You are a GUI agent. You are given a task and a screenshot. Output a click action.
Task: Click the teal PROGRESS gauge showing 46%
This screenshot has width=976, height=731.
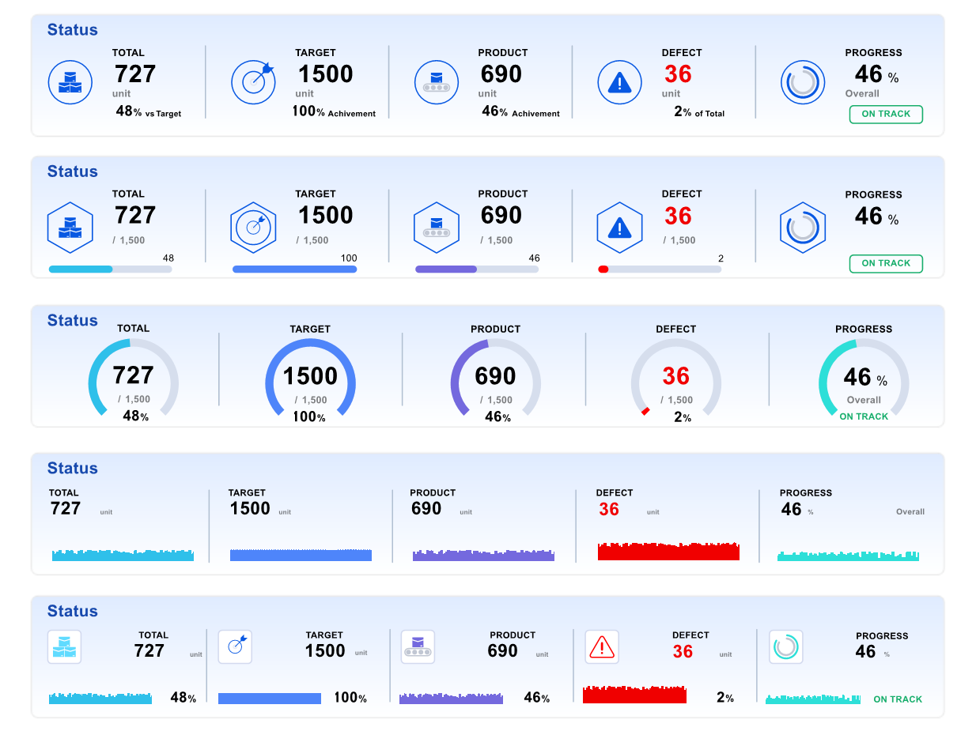(864, 378)
